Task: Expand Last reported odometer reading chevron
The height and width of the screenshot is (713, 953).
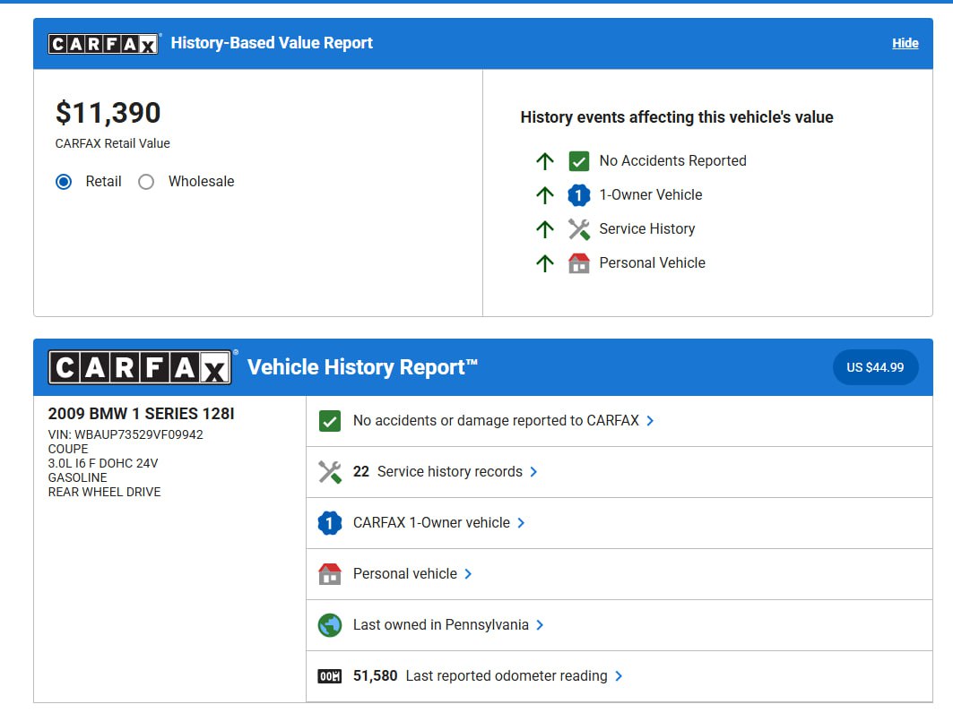Action: [x=618, y=676]
